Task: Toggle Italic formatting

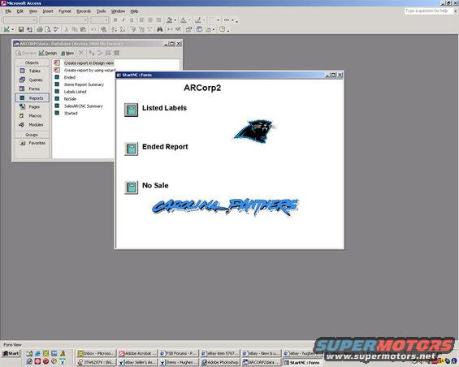Action: [x=123, y=20]
